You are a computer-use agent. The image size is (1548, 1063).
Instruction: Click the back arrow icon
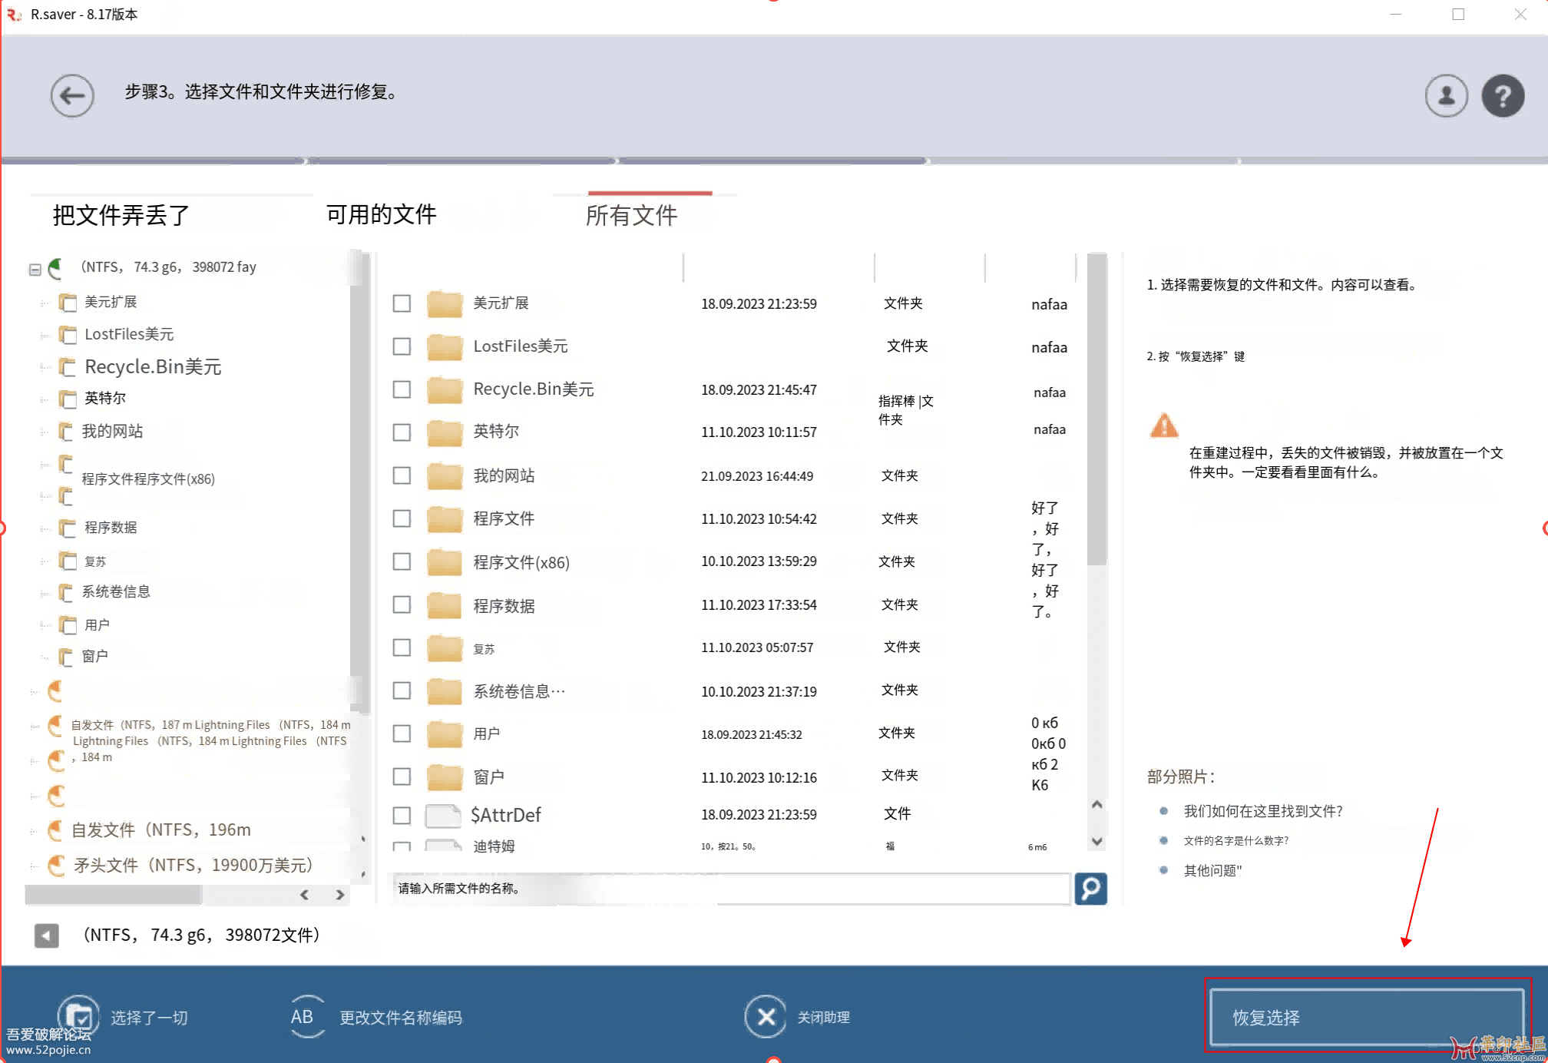(x=72, y=96)
